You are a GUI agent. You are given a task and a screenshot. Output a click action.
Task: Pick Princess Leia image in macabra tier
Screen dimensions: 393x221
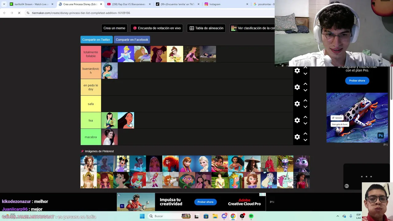coord(109,137)
